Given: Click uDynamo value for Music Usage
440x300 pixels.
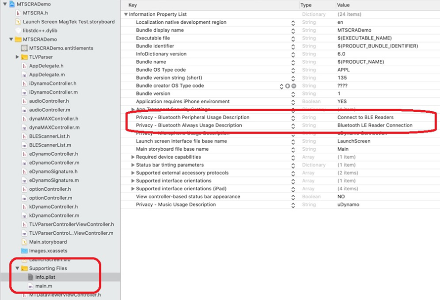Looking at the screenshot, I should (348, 205).
